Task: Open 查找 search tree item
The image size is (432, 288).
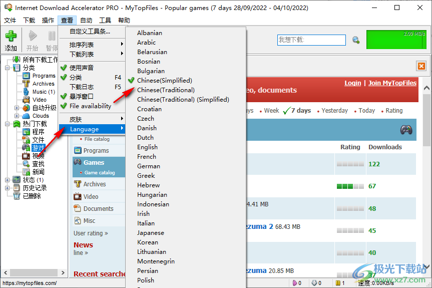Action: pos(38,164)
